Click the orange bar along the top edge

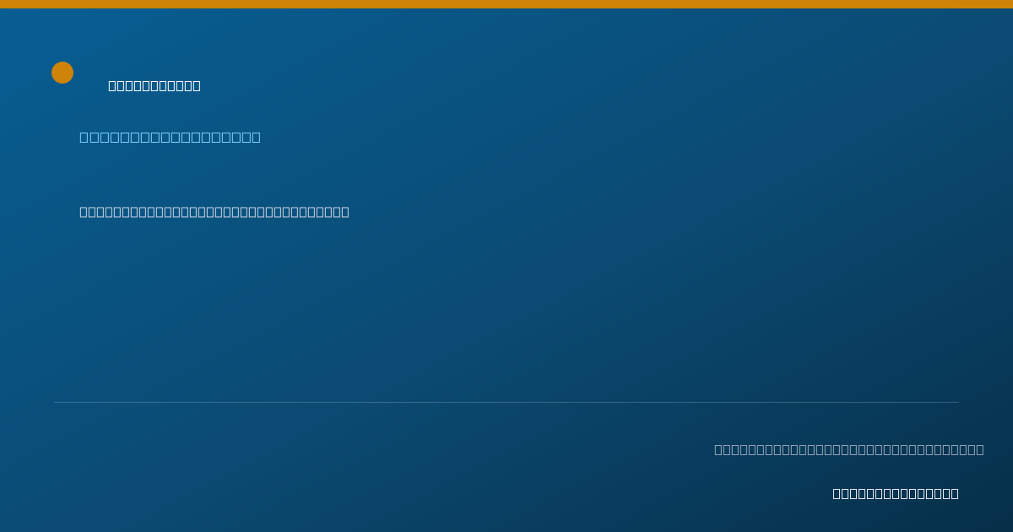[506, 4]
